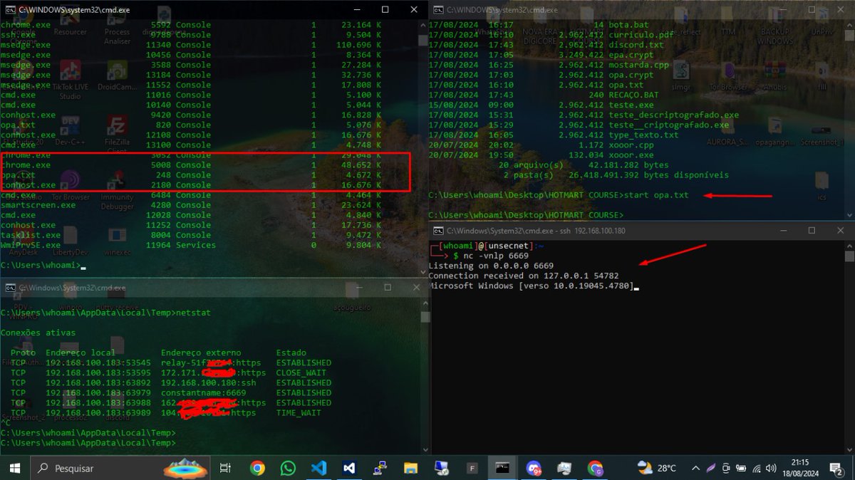Click 'WmiPrvSE.exe' process row
Viewport: 855px width, 480px height.
pos(192,244)
